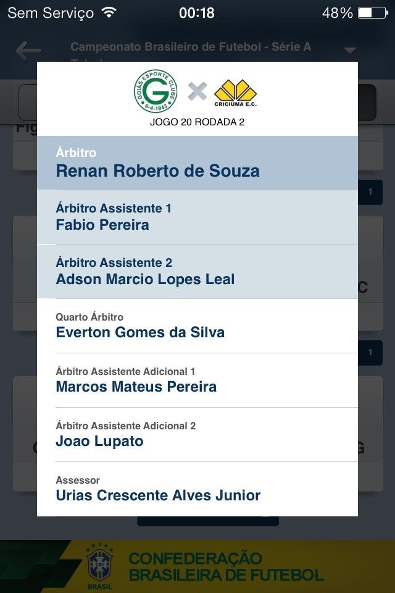Select fourth referee Everton Gomes da Silva
This screenshot has height=593, width=395.
[197, 326]
